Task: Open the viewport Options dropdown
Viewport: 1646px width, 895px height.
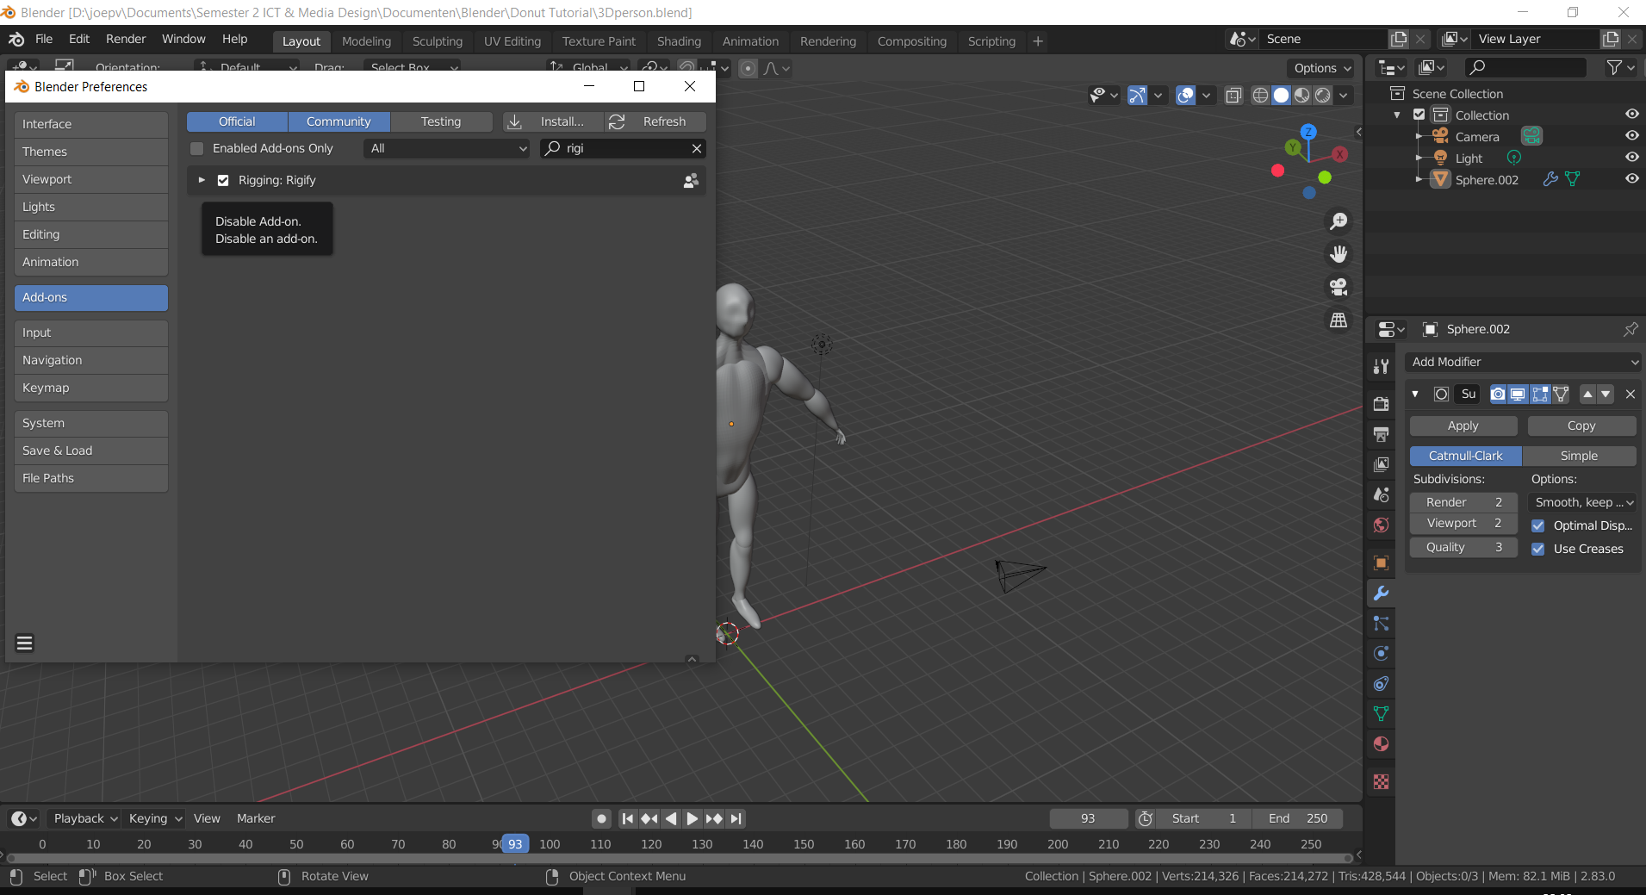Action: click(1322, 68)
